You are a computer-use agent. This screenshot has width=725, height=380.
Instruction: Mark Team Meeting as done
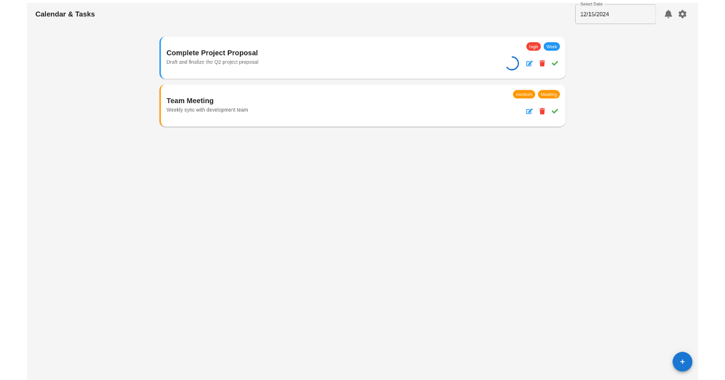pos(555,111)
